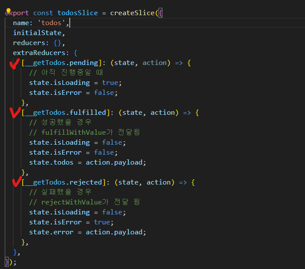
Task: Click closing '});' at end of file
Action: tap(11, 262)
